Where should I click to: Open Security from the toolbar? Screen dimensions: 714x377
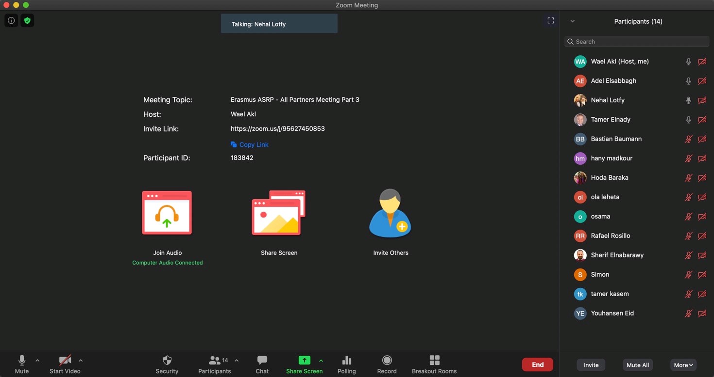click(x=167, y=364)
